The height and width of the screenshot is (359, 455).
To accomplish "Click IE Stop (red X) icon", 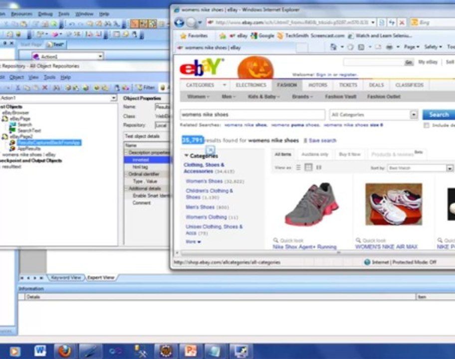I will [402, 22].
